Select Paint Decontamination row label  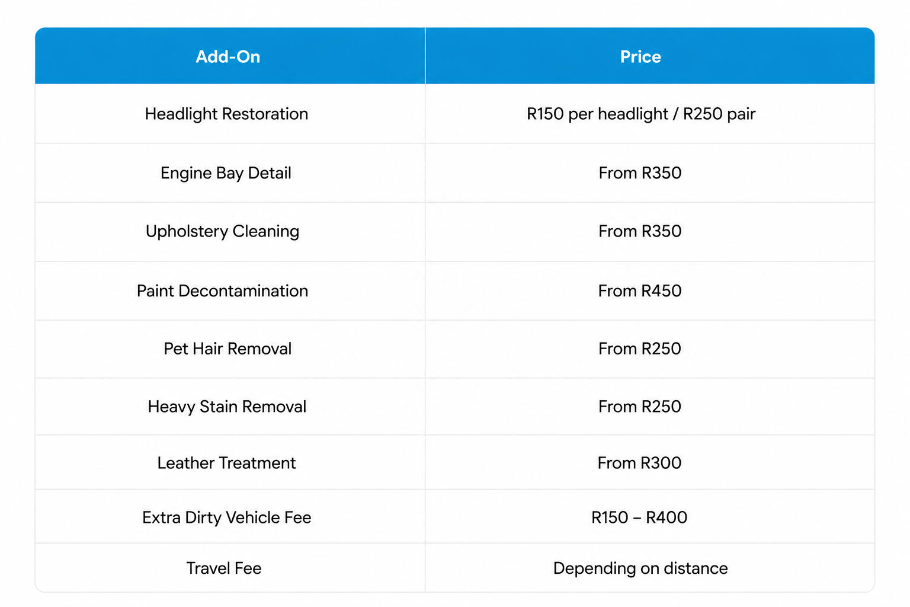(x=222, y=291)
